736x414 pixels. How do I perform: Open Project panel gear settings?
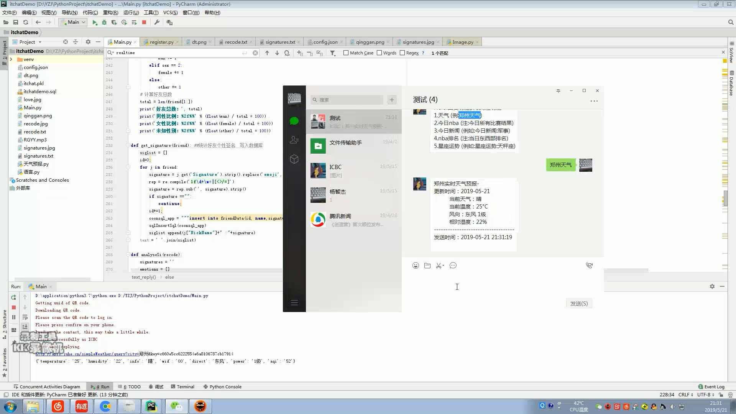(88, 42)
